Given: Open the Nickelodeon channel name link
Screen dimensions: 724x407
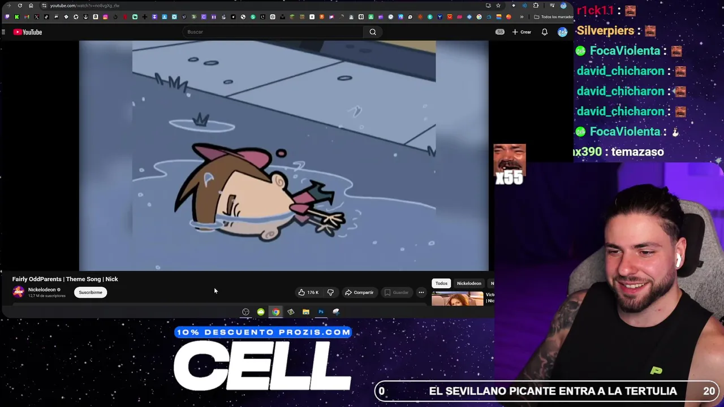Looking at the screenshot, I should 42,289.
